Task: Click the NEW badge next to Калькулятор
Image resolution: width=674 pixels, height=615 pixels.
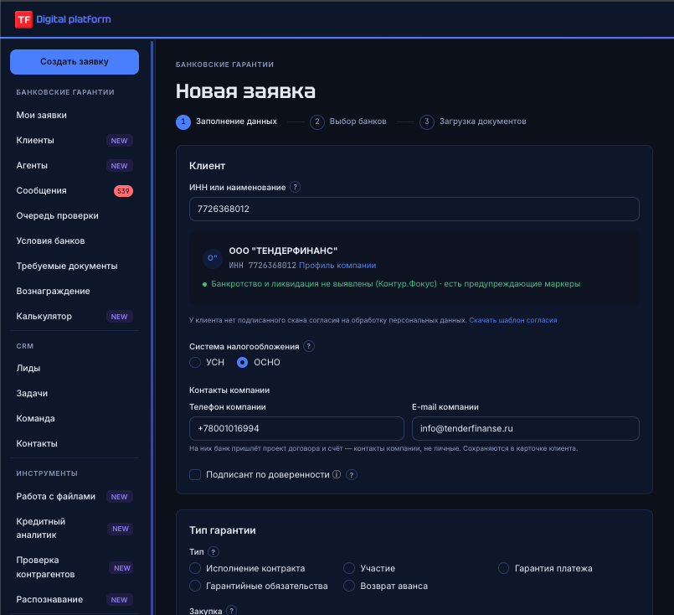Action: click(x=120, y=317)
